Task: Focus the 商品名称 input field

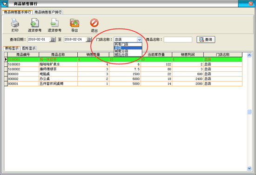Action: click(x=178, y=40)
